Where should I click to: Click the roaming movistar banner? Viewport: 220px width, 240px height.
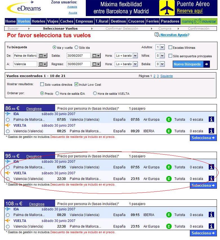point(199,21)
